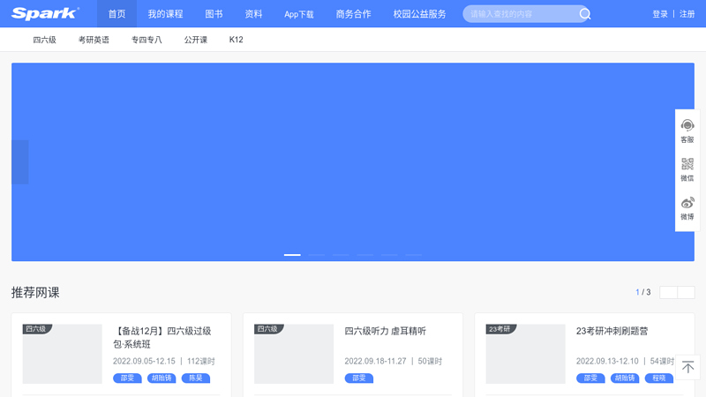Screen dimensions: 706x397
Task: Click teacher tag 陈昊
Action: point(195,378)
